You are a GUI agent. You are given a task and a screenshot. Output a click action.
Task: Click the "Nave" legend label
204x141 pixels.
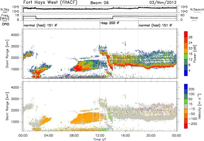pos(194,18)
